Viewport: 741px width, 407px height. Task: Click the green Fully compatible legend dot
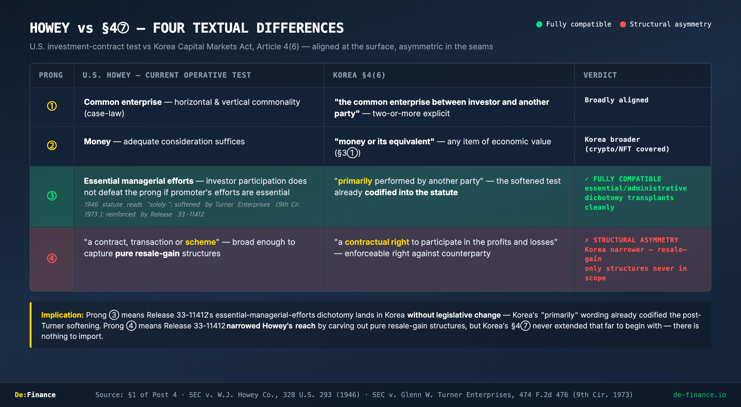[x=539, y=24]
